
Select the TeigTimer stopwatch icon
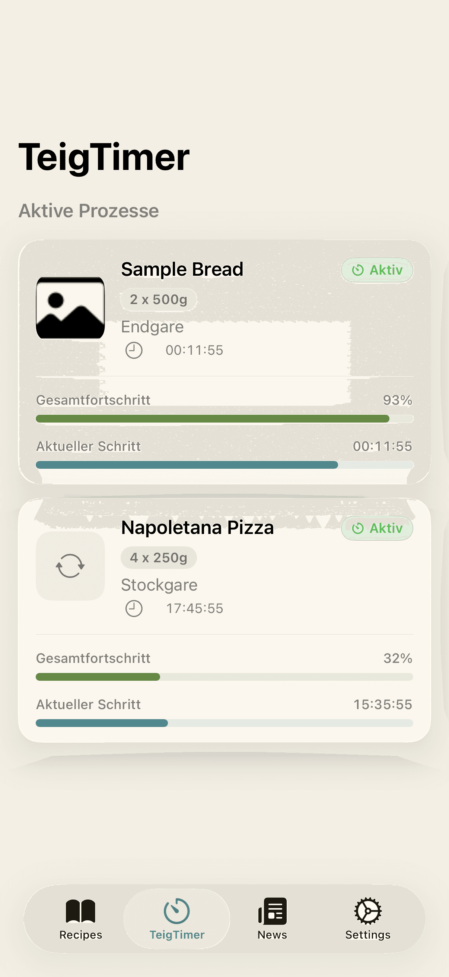point(176,911)
